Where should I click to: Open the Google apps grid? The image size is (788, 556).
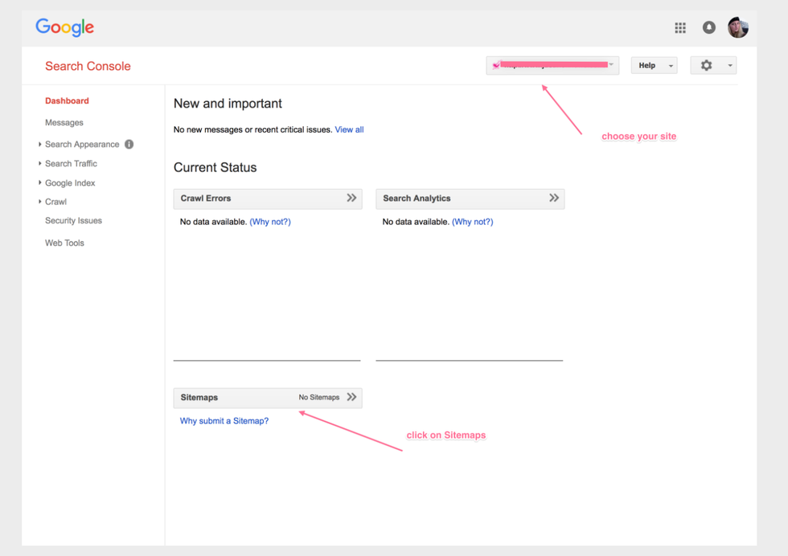[680, 27]
